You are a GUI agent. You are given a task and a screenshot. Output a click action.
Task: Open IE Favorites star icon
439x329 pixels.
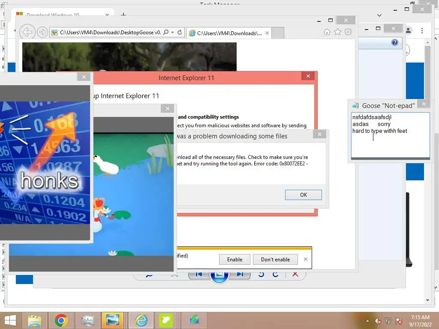pos(338,32)
